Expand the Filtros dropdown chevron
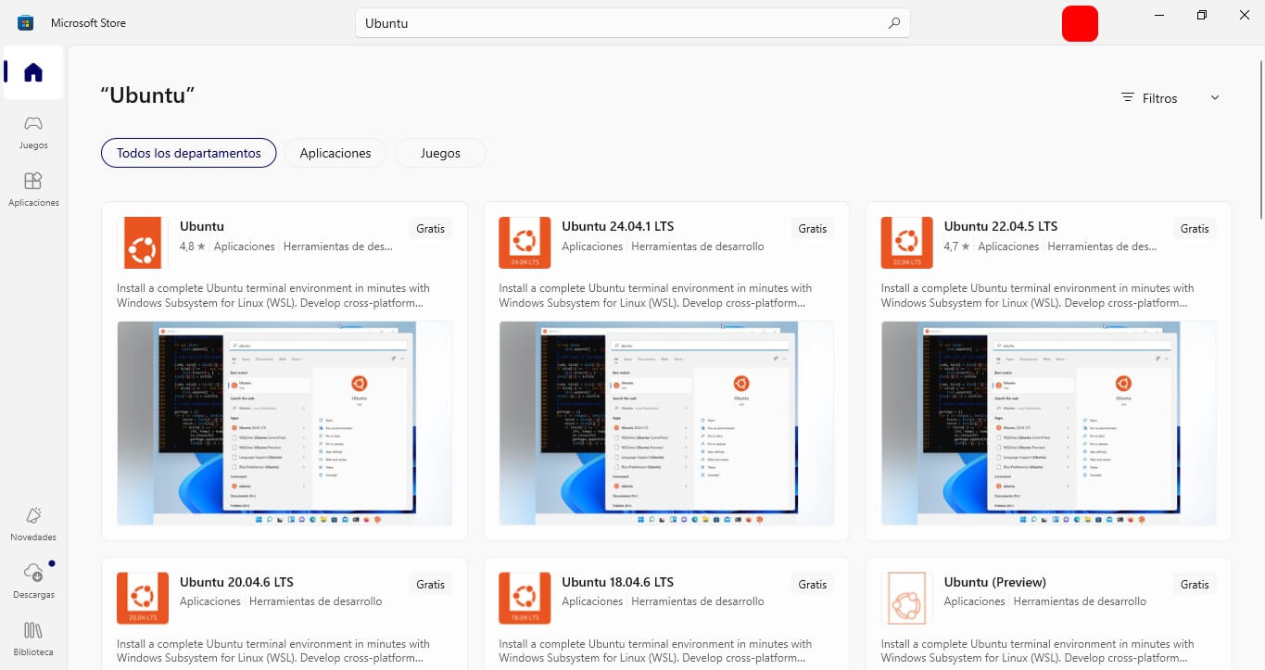 tap(1215, 97)
